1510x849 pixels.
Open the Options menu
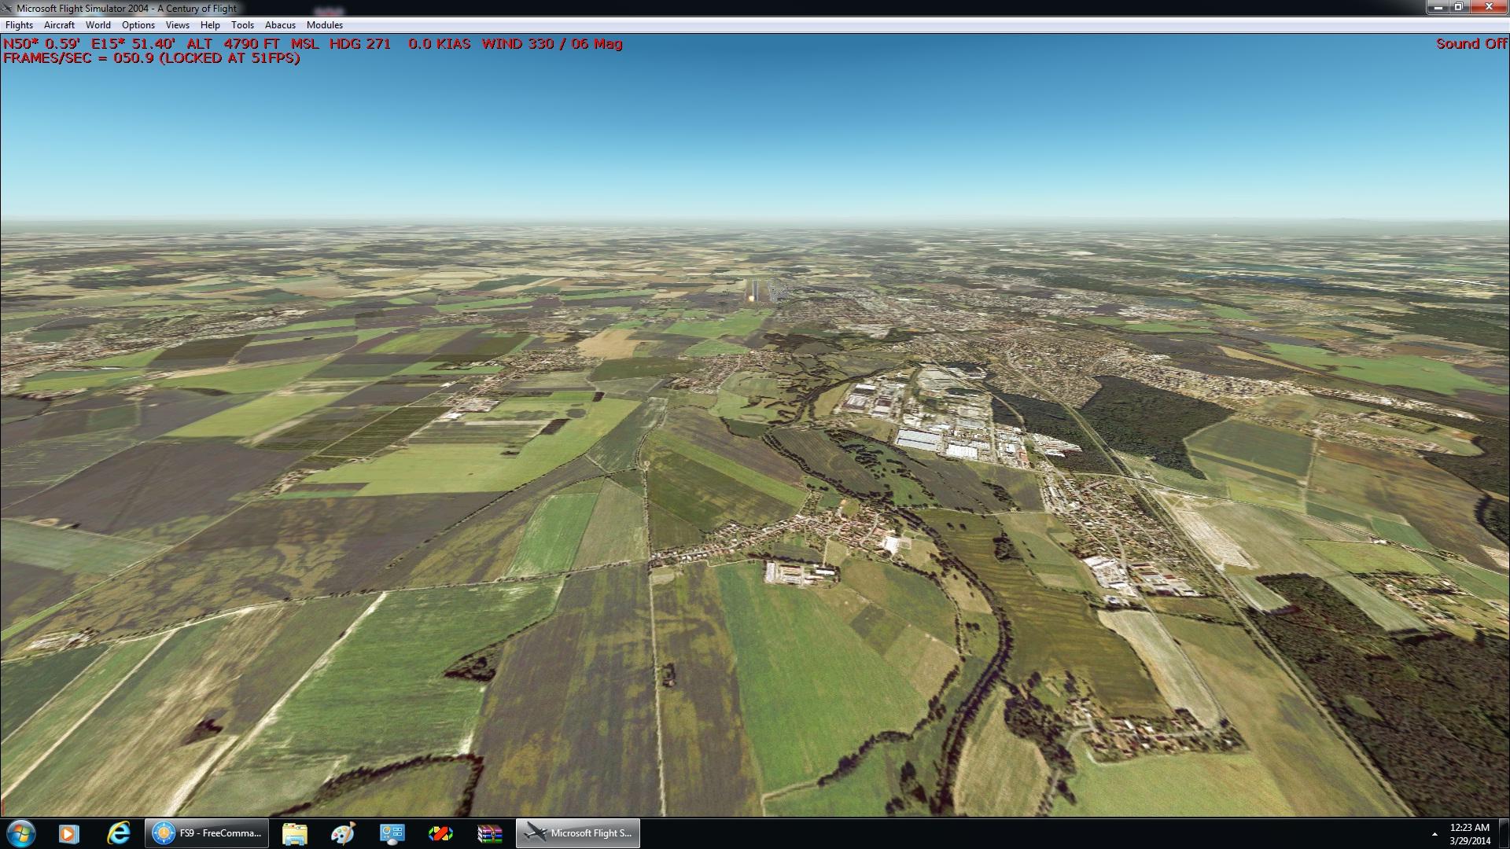click(138, 25)
